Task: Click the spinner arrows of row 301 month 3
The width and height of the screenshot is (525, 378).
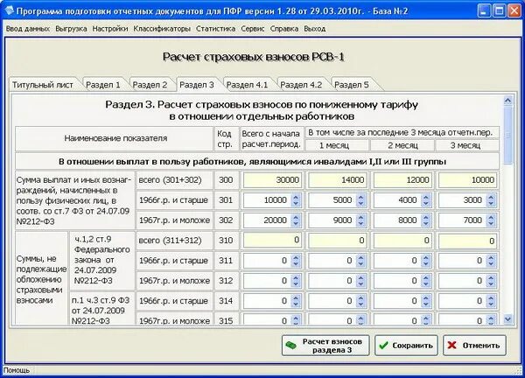Action: pos(491,200)
